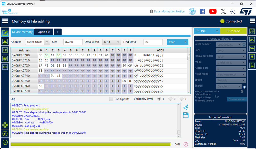
Task: Open the Option Bytes OB icon
Action: click(x=5, y=50)
